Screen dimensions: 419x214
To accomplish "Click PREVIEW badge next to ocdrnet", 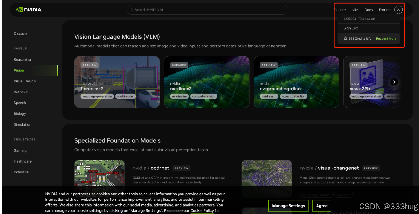I will pos(181,168).
